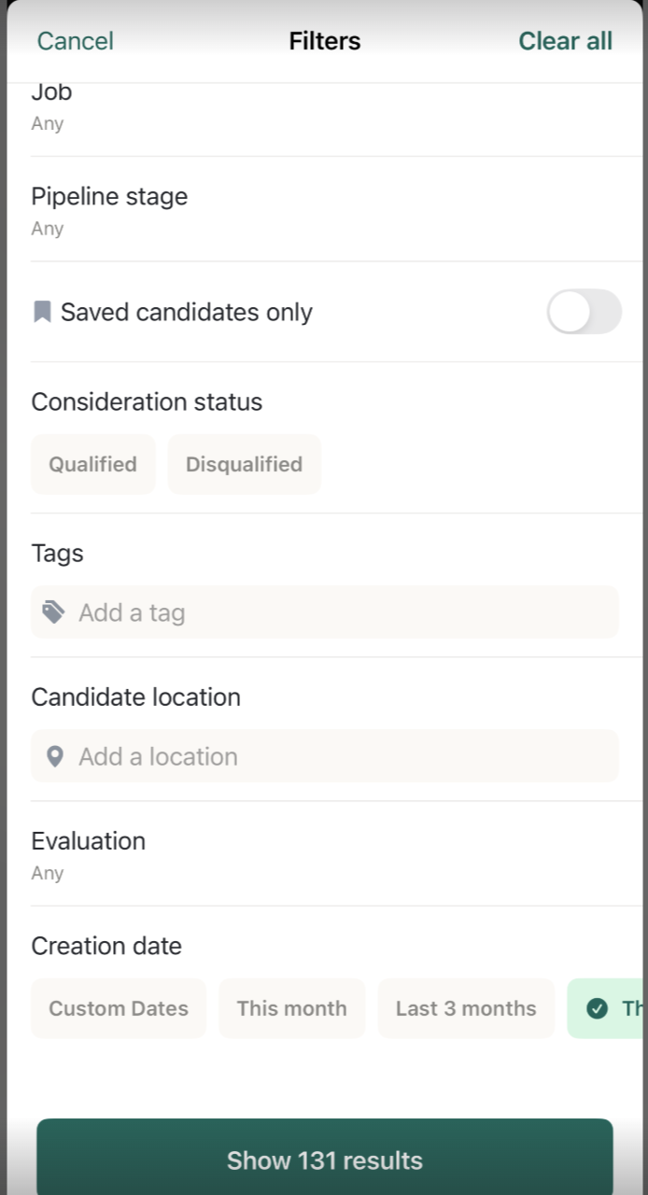
Task: Click the location pin icon
Action: 55,756
